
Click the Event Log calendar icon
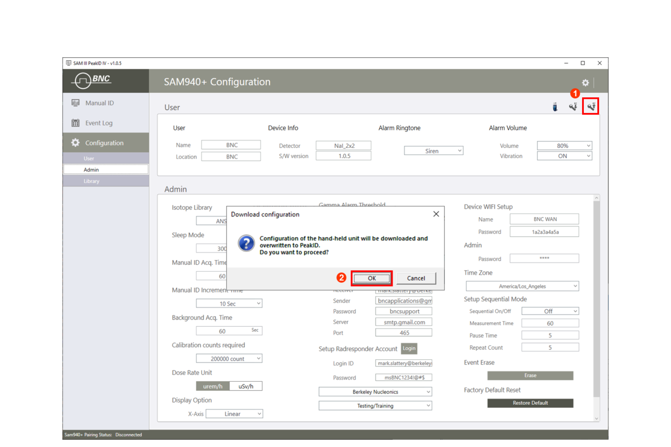click(x=76, y=123)
